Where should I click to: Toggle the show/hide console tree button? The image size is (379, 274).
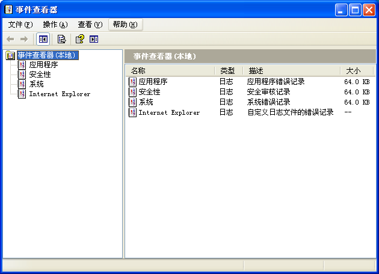pos(43,39)
